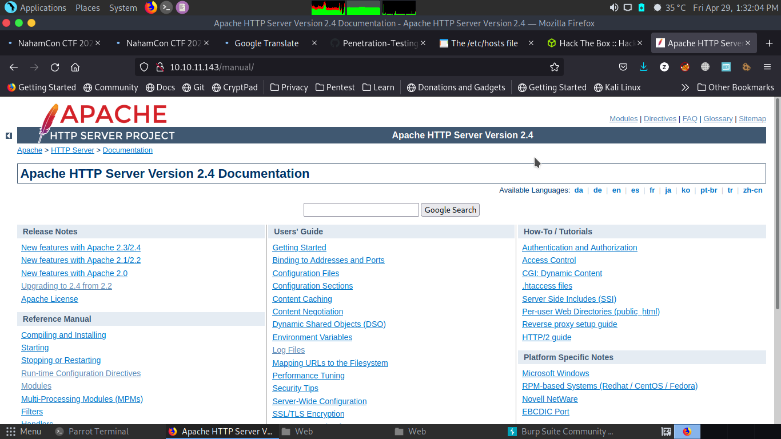Launch Firefox from top panel

[x=151, y=7]
